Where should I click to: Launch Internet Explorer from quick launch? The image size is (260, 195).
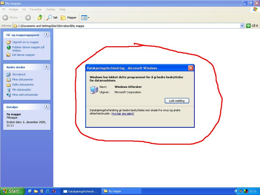coord(48,191)
